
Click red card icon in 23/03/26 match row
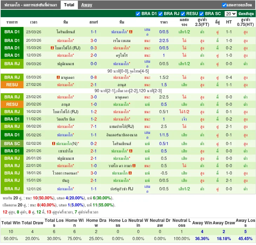[x=131, y=32]
